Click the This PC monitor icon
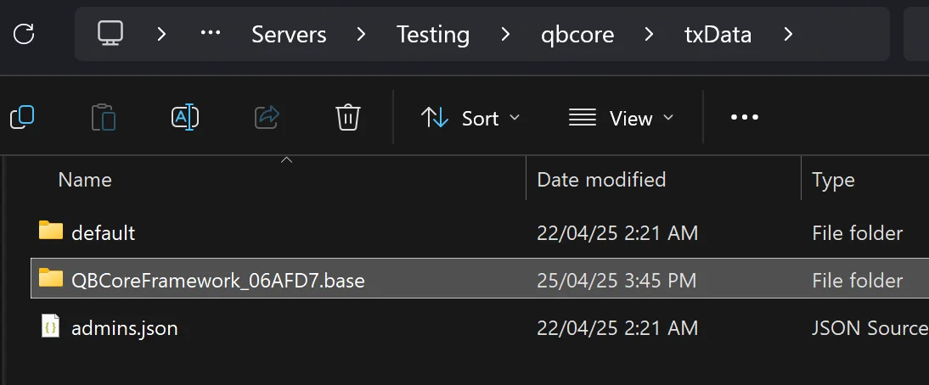Viewport: 929px width, 385px height. (x=110, y=34)
